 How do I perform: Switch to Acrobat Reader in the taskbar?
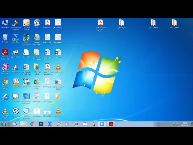[111, 124]
